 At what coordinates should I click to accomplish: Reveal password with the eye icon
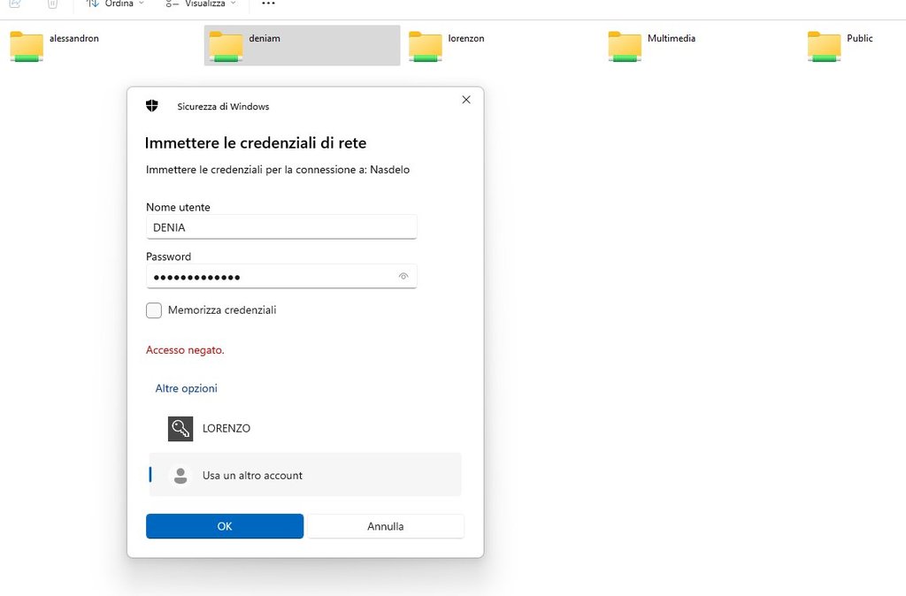click(x=403, y=276)
